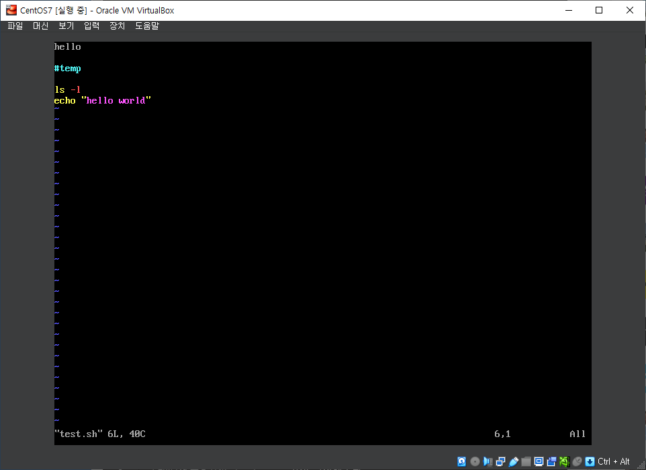
Task: Open the 입력 menu
Action: click(x=91, y=26)
